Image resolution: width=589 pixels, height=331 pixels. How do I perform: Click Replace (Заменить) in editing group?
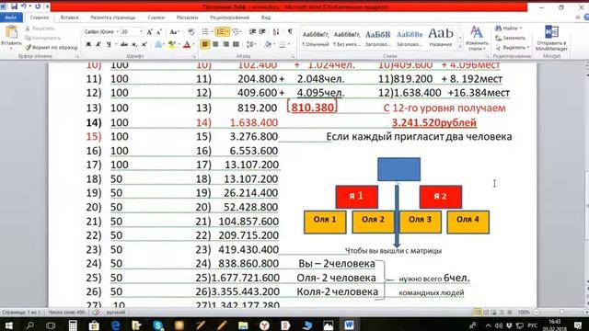tap(510, 38)
